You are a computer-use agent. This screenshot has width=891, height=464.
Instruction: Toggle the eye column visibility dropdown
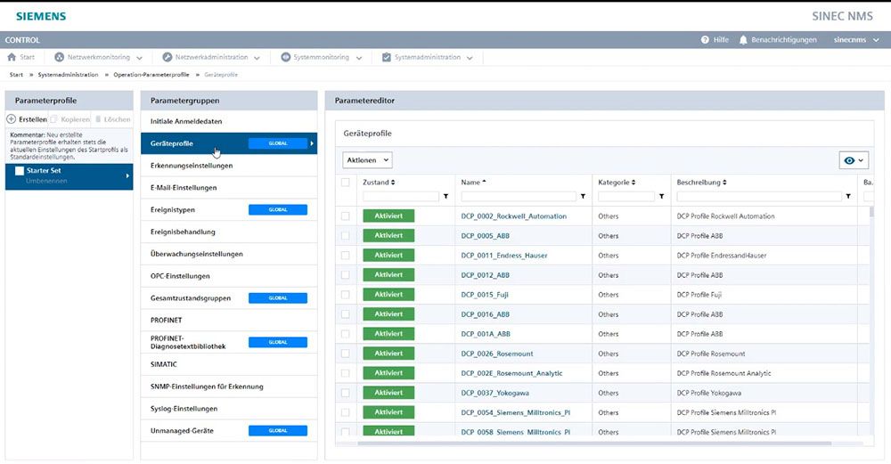pyautogui.click(x=854, y=160)
